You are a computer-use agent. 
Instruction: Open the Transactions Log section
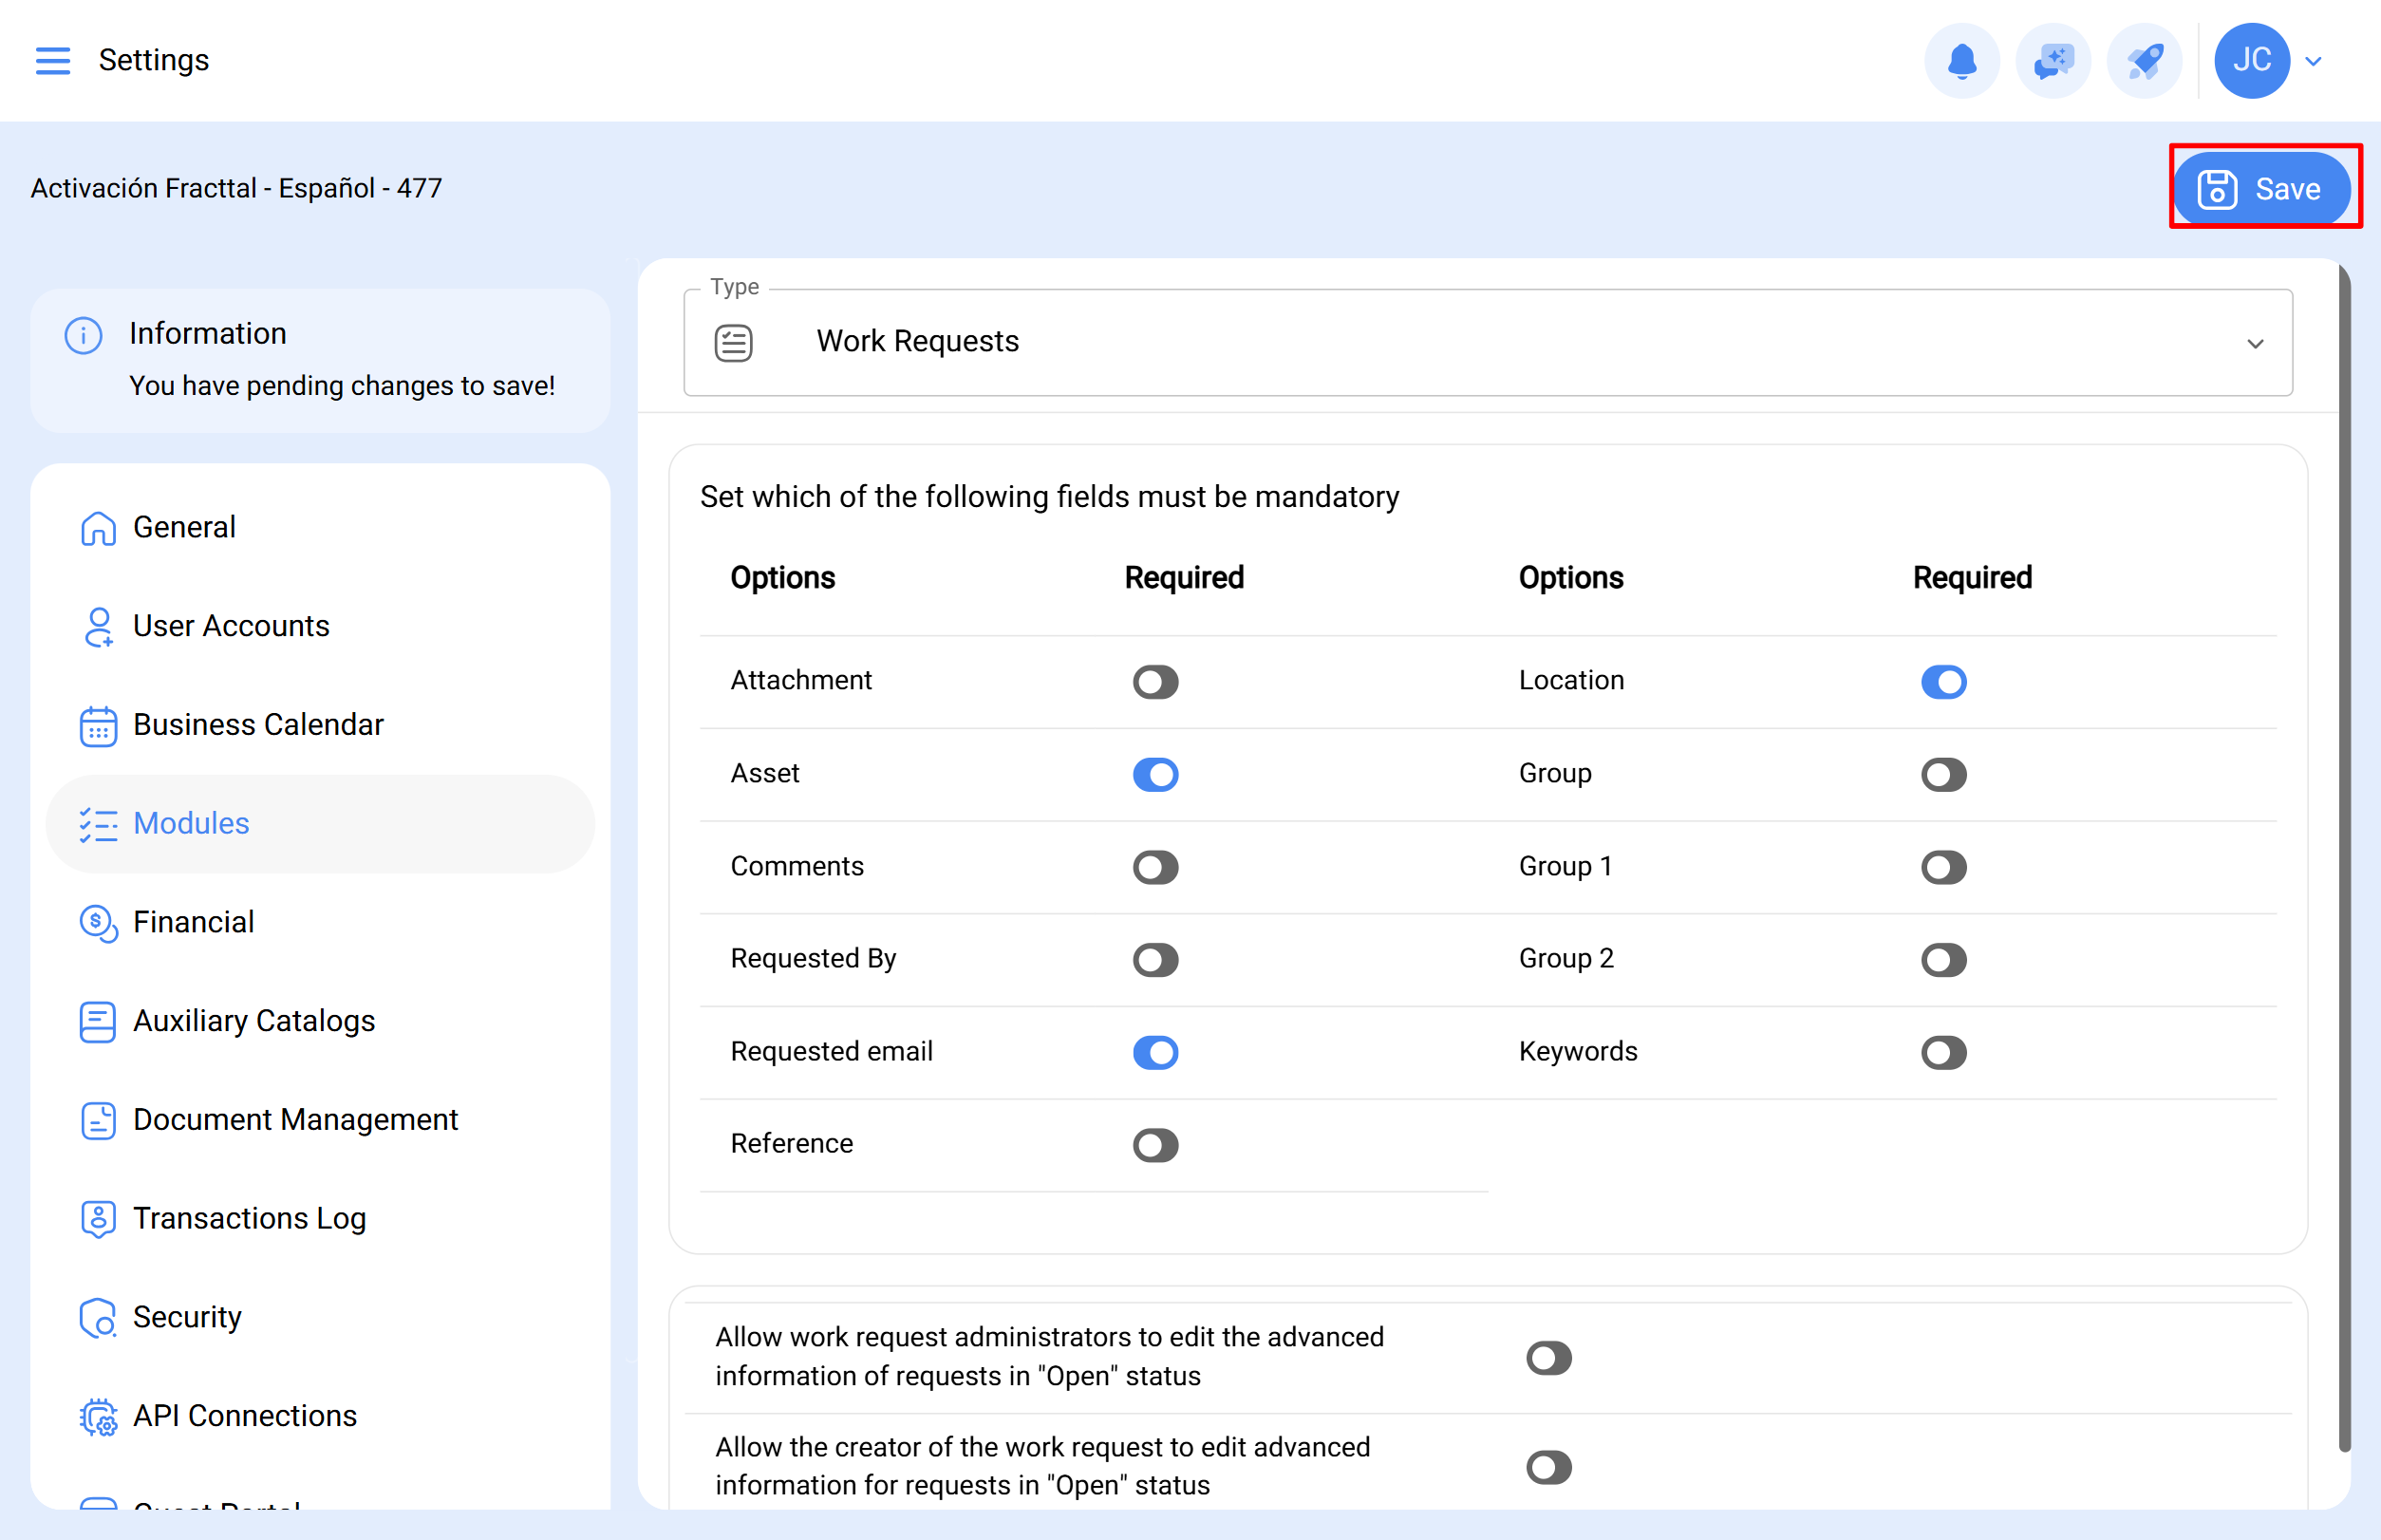[249, 1219]
